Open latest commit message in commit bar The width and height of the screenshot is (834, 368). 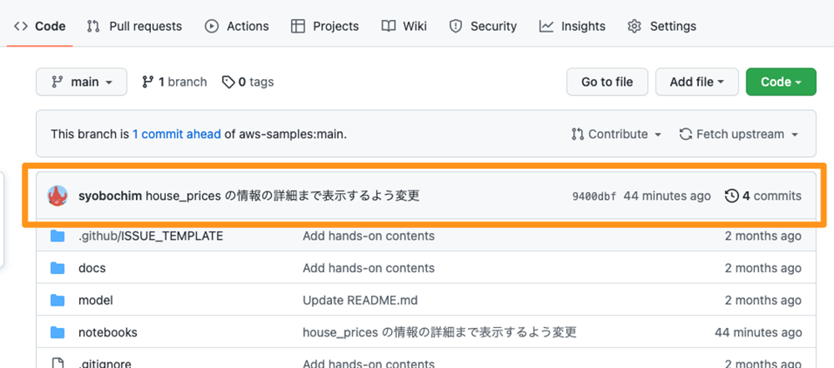283,196
